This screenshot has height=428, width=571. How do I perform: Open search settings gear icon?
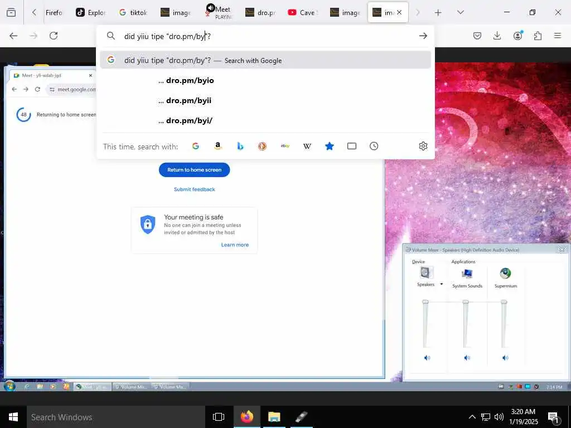pos(423,146)
